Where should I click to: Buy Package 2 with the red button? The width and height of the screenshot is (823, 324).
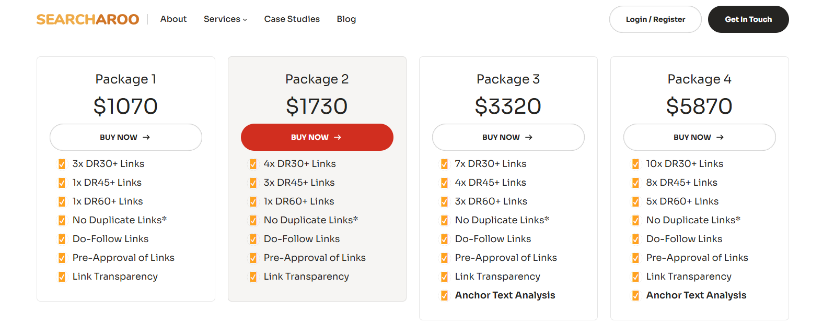tap(317, 137)
